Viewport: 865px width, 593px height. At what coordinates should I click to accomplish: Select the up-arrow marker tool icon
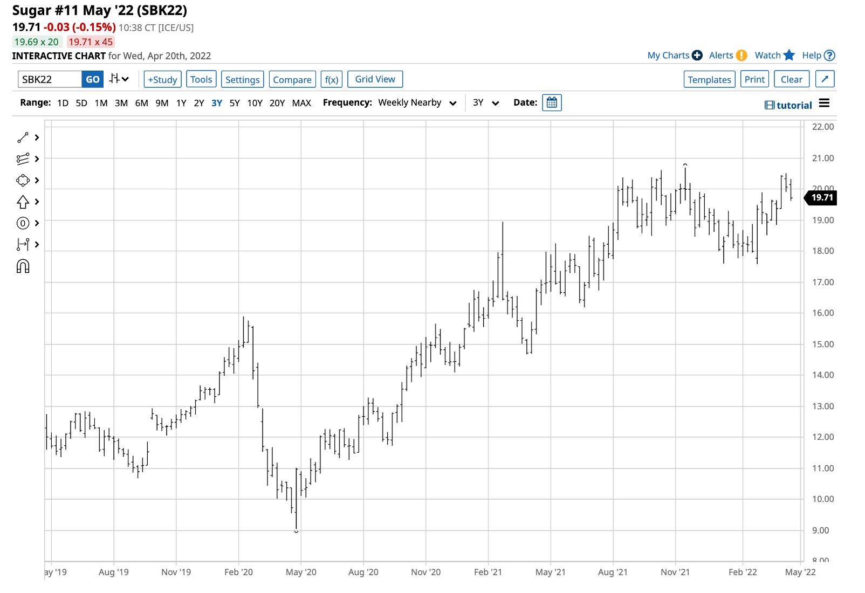pos(23,202)
